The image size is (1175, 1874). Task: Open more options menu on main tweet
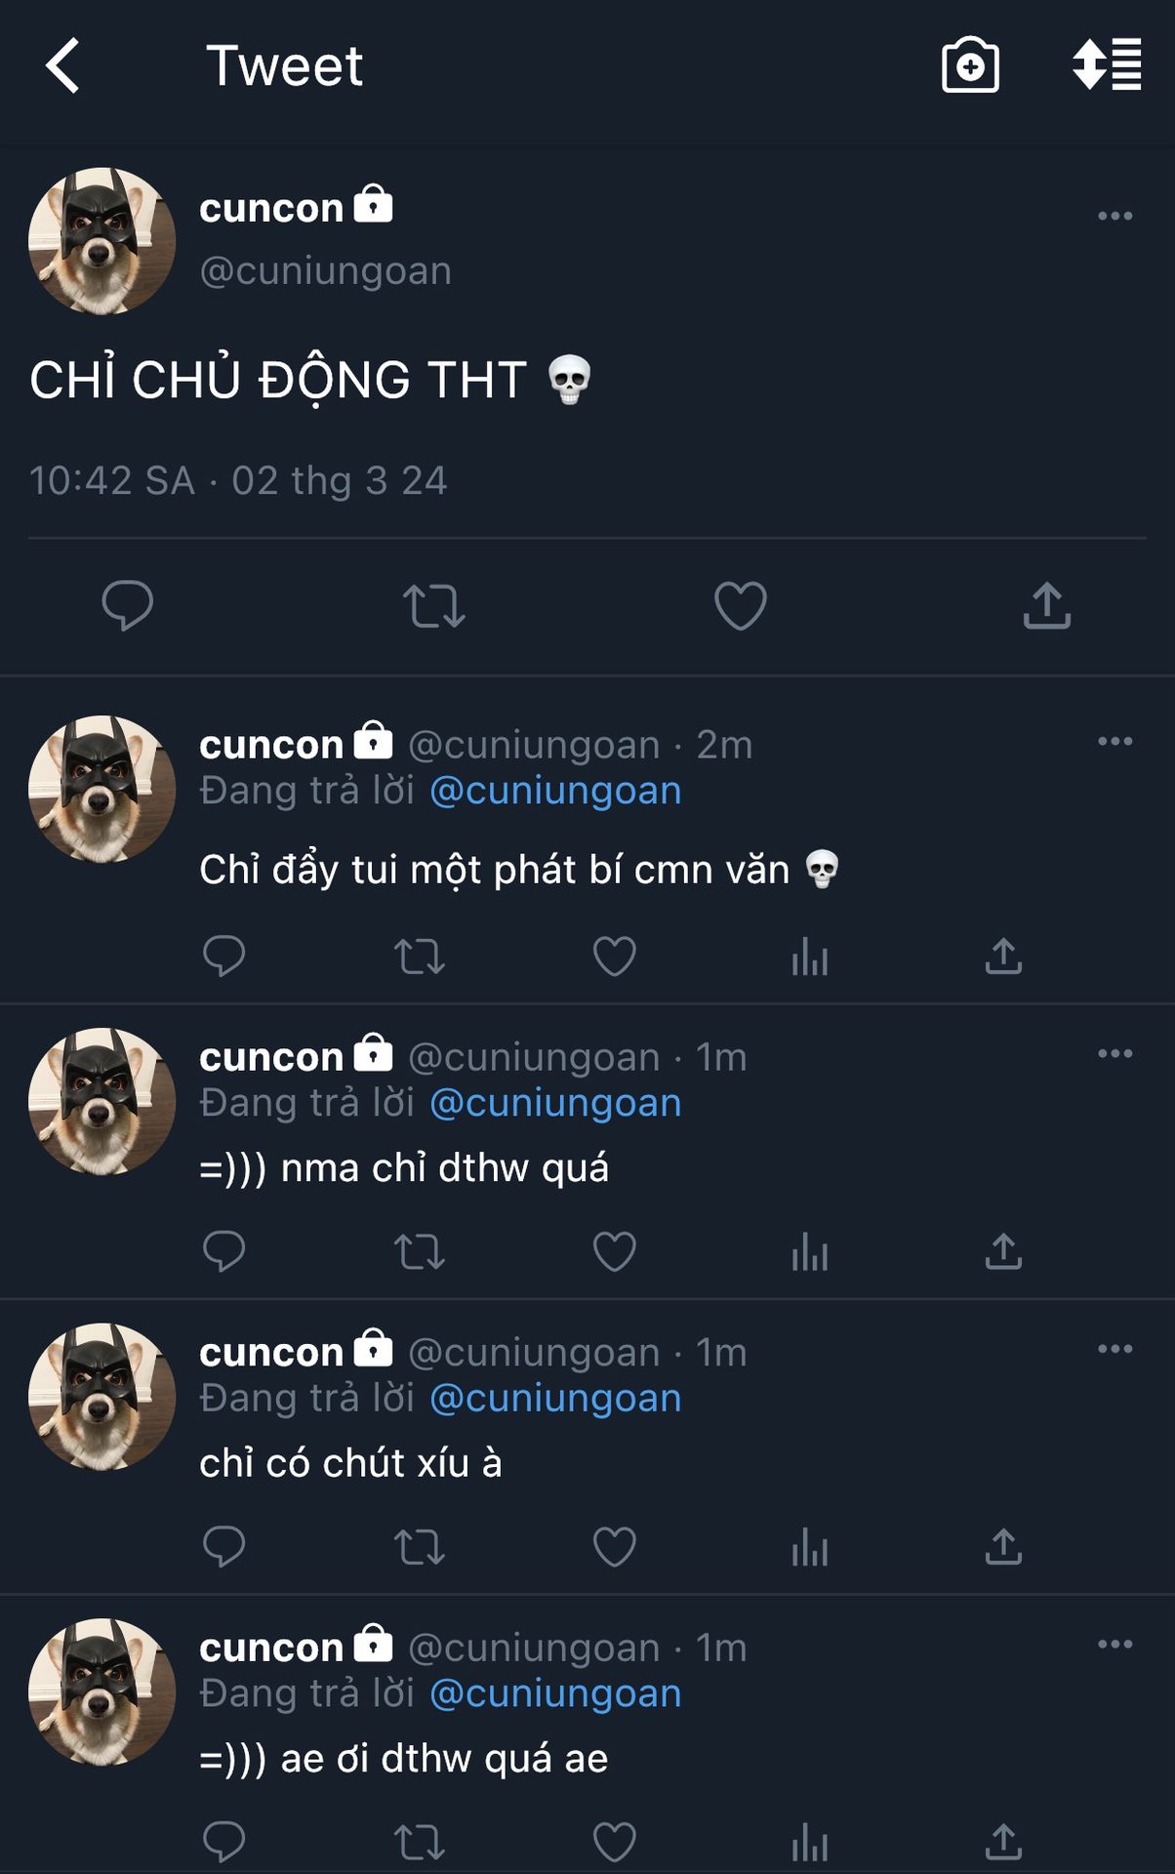[x=1114, y=216]
